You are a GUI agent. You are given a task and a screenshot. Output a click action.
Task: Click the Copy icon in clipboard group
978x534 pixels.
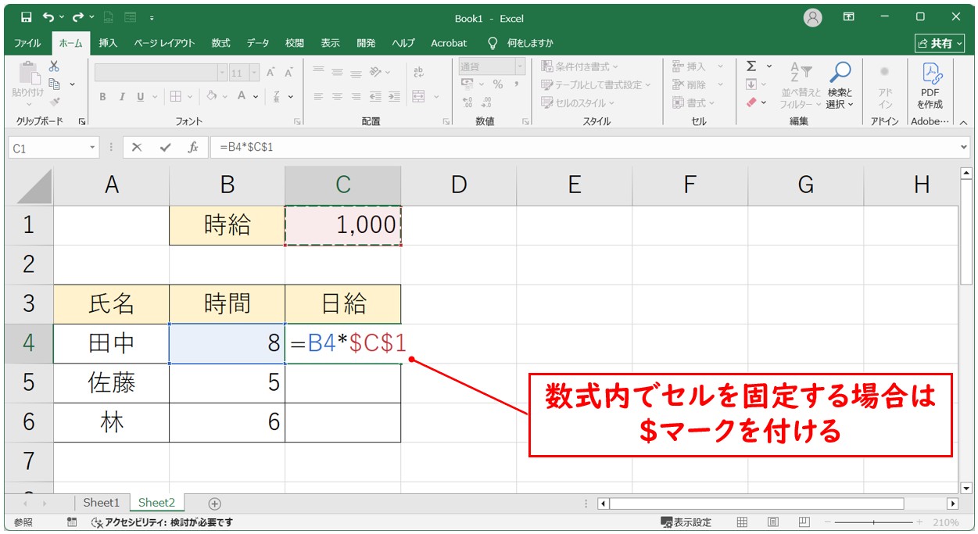pyautogui.click(x=54, y=84)
